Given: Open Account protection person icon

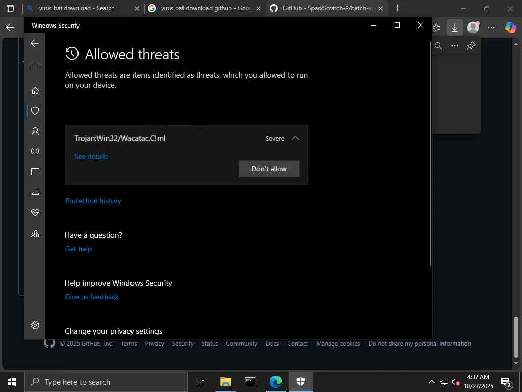Looking at the screenshot, I should (x=35, y=131).
